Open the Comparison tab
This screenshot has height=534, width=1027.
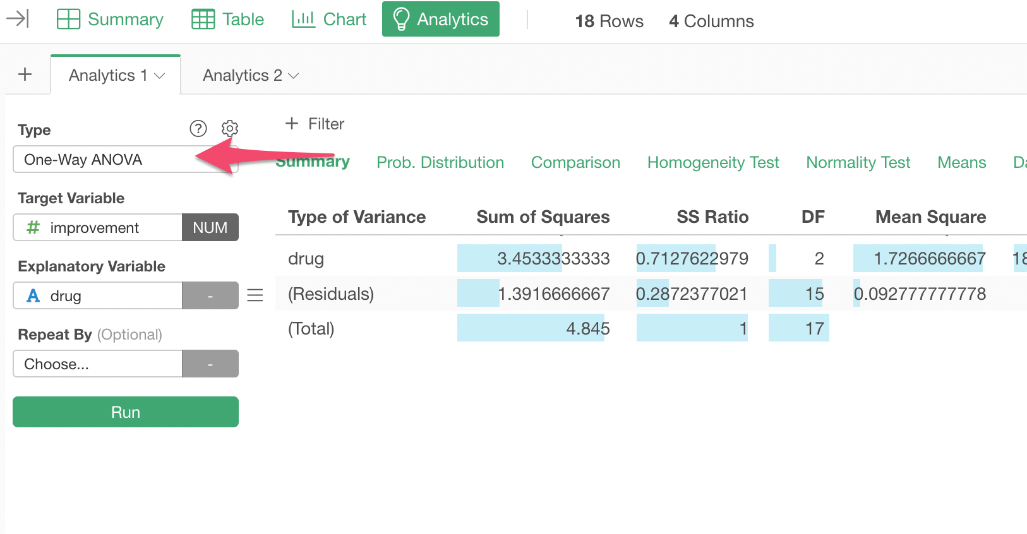tap(575, 162)
